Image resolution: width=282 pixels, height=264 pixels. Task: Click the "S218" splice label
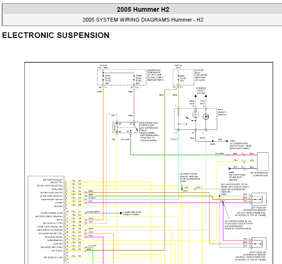click(213, 144)
